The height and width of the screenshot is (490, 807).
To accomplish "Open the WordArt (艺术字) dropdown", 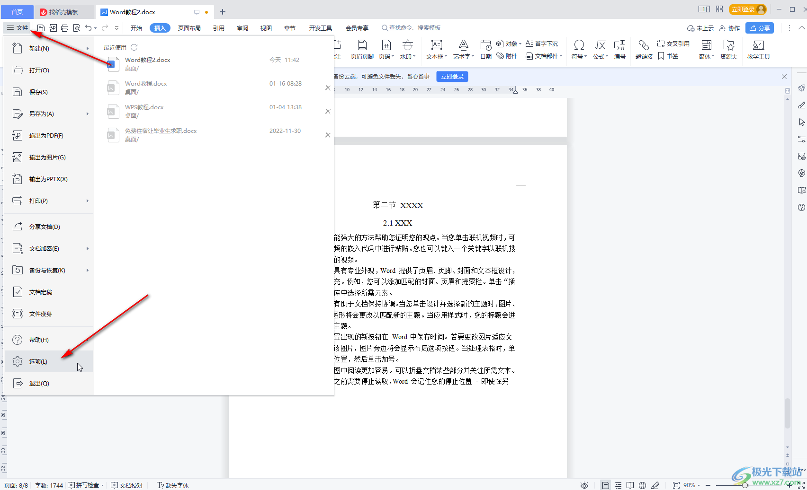I will (x=463, y=56).
